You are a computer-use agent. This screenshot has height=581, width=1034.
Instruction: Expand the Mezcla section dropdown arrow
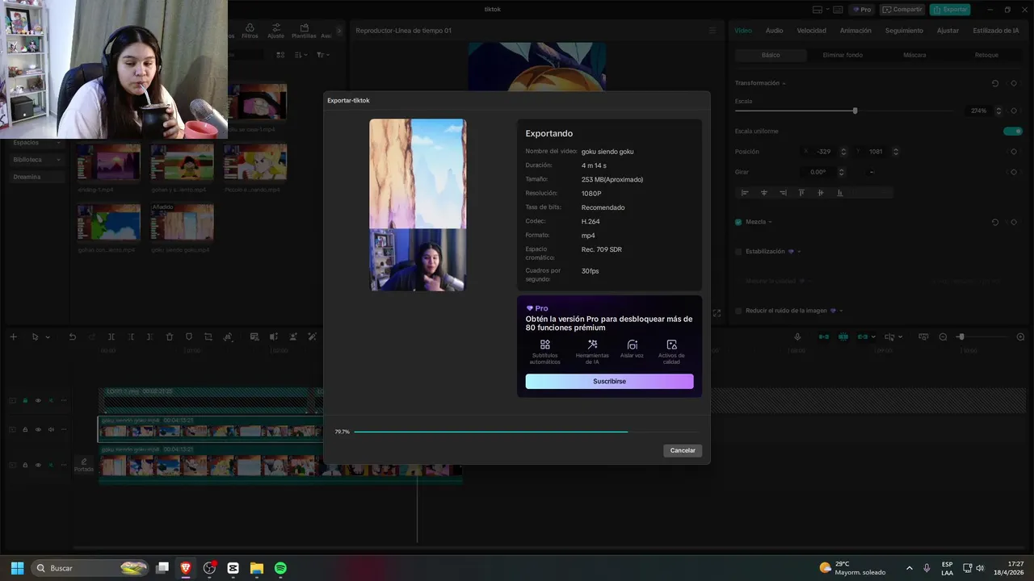tap(770, 222)
